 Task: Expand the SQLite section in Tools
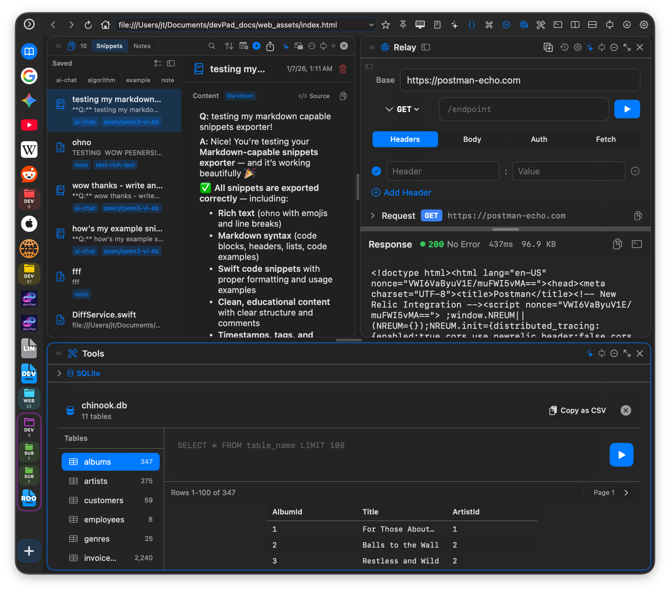[59, 373]
